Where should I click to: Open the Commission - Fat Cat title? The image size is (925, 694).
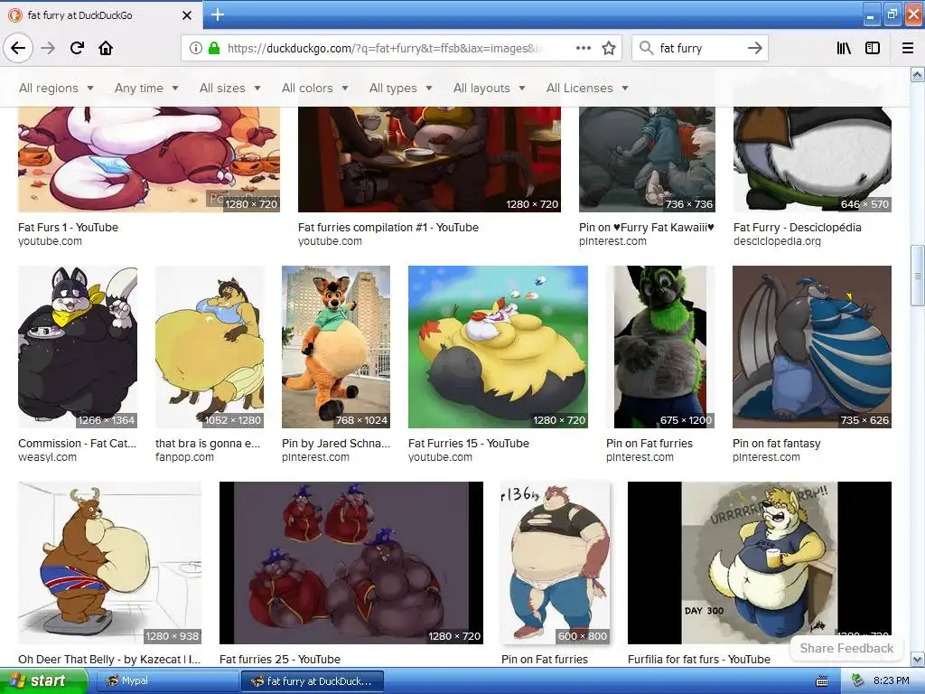tap(78, 443)
